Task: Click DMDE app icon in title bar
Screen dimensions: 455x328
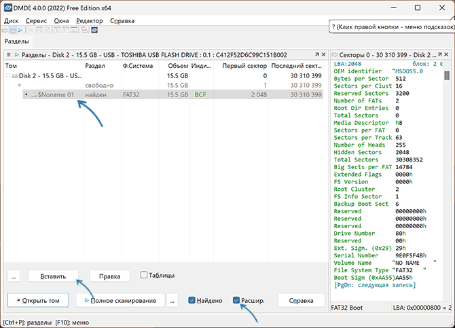Action: pyautogui.click(x=8, y=8)
